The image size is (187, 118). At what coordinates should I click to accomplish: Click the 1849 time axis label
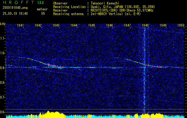pos(163,25)
